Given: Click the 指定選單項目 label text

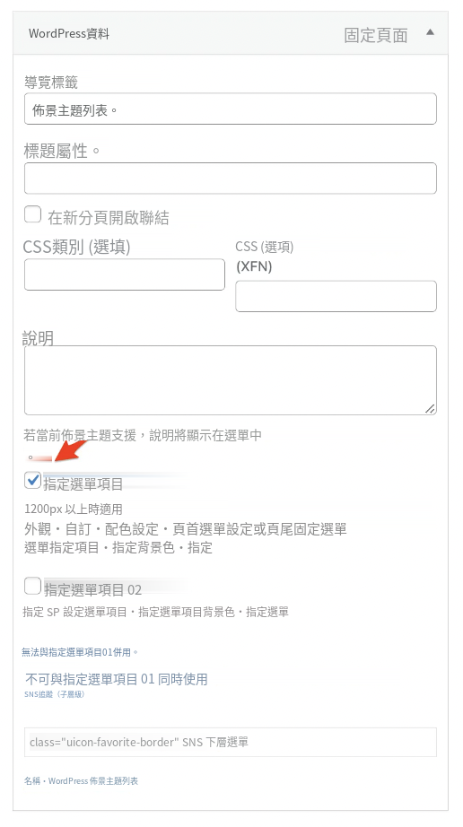Looking at the screenshot, I should pyautogui.click(x=83, y=483).
